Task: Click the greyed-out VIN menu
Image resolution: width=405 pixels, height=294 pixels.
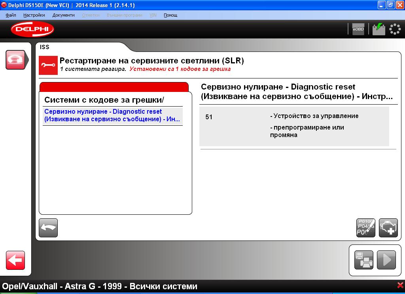Action: point(153,15)
